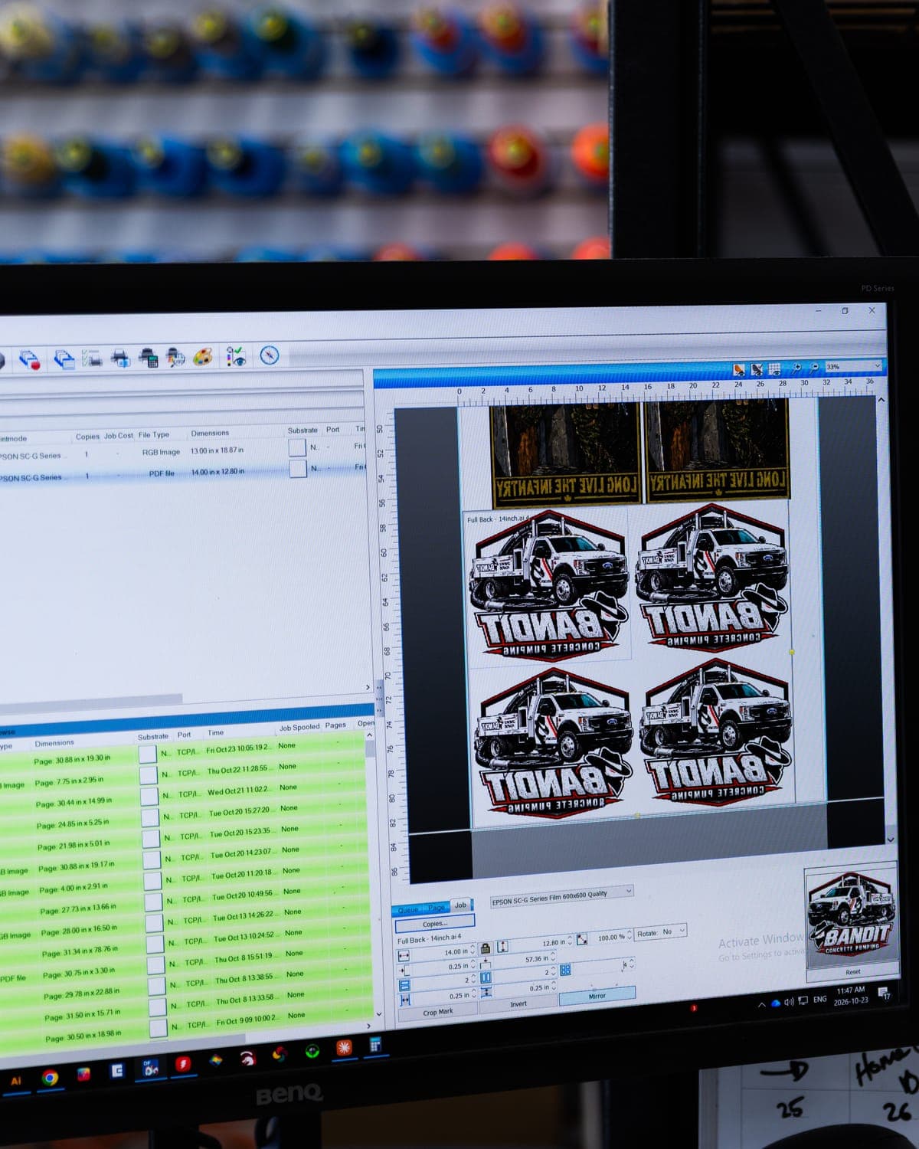Click substrate box of the RGB Image row
The image size is (919, 1149).
point(297,447)
